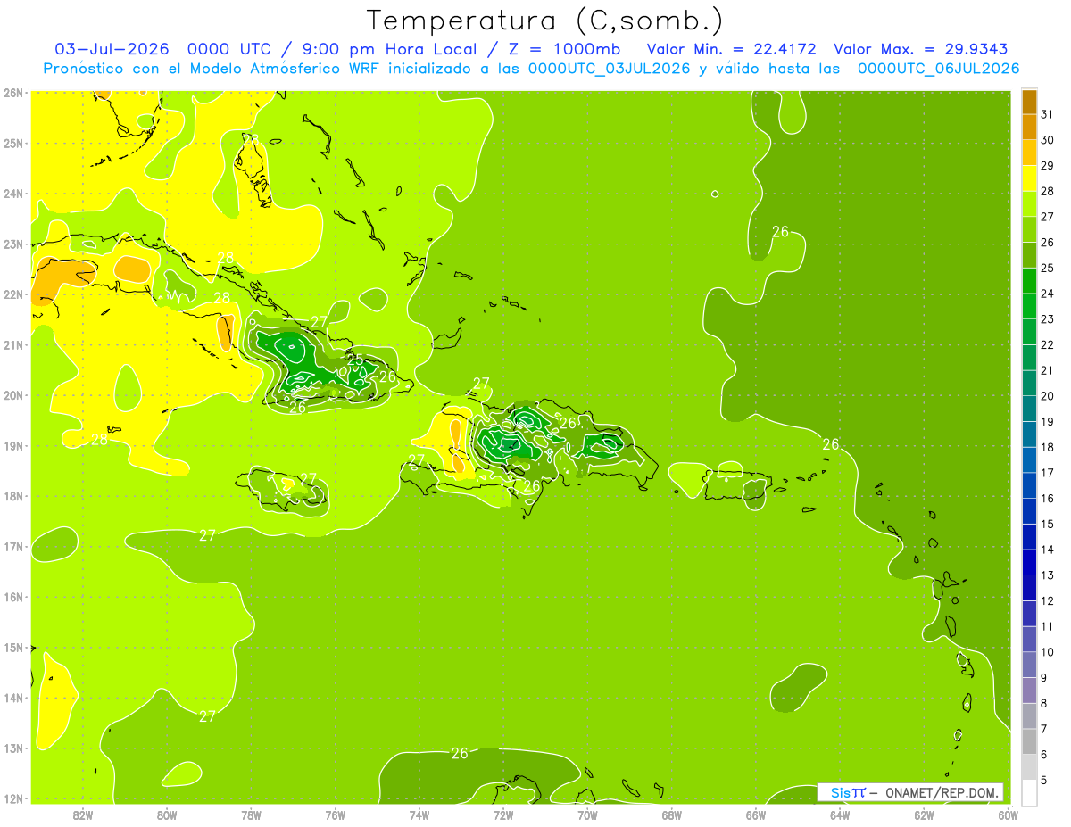Viewport: 1071px width, 827px height.
Task: Click the '60W' longitude axis label
Action: click(x=1008, y=815)
